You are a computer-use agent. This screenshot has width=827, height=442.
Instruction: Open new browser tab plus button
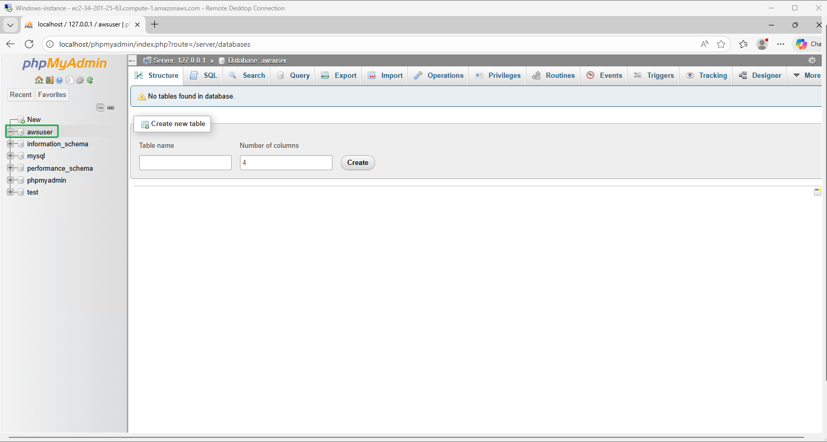(154, 24)
